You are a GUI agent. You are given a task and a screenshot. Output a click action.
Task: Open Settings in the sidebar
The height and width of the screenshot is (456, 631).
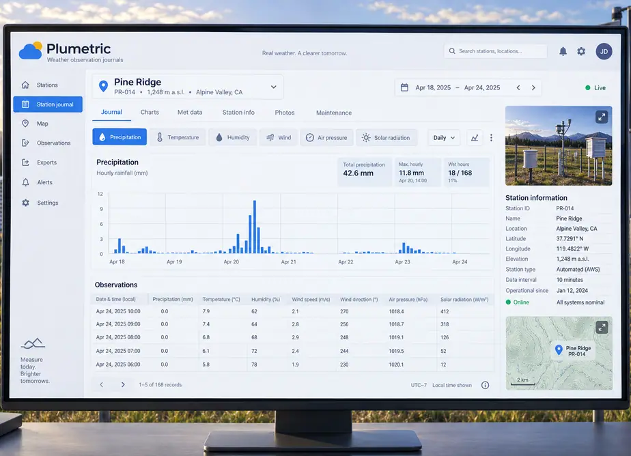(x=48, y=203)
